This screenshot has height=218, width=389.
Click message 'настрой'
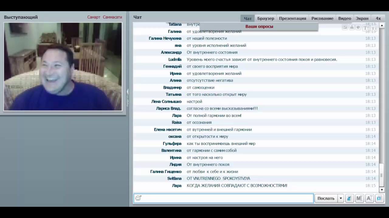[194, 101]
